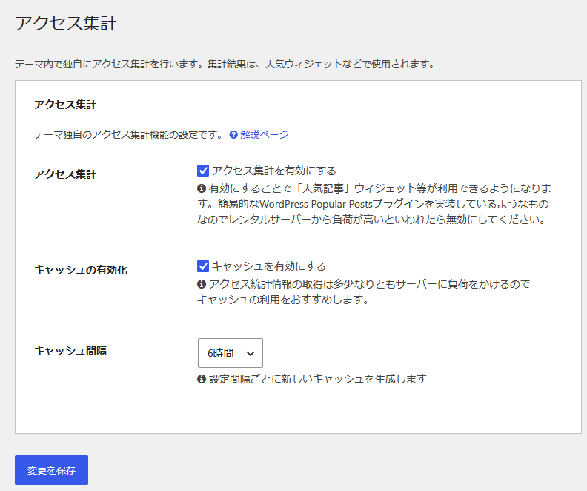
Task: Click the large アクセス集計 page title
Action: 66,23
